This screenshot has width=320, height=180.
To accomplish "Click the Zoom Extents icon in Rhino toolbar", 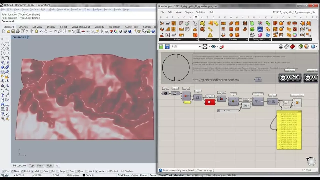I will (x=64, y=31).
